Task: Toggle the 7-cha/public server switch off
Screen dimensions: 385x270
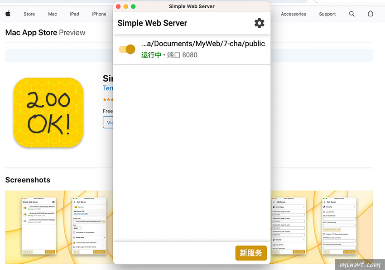Action: tap(127, 49)
